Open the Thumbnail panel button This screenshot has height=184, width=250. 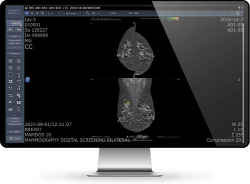(x=14, y=40)
